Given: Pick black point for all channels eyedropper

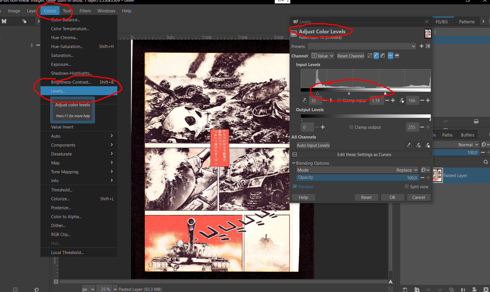Looking at the screenshot, I should click(409, 145).
